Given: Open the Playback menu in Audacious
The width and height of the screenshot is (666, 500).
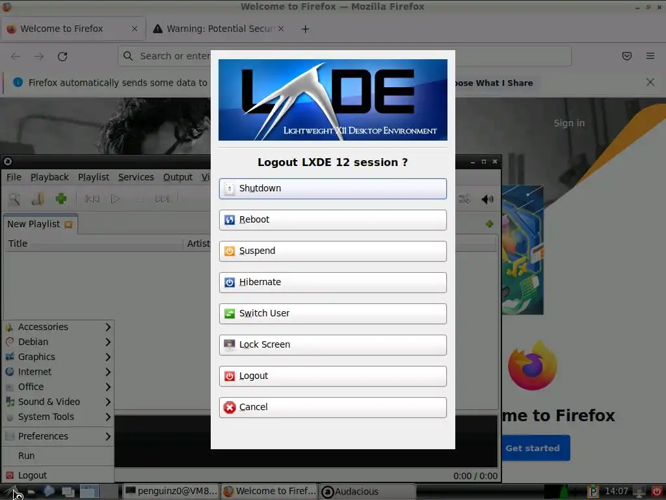Looking at the screenshot, I should 49,177.
